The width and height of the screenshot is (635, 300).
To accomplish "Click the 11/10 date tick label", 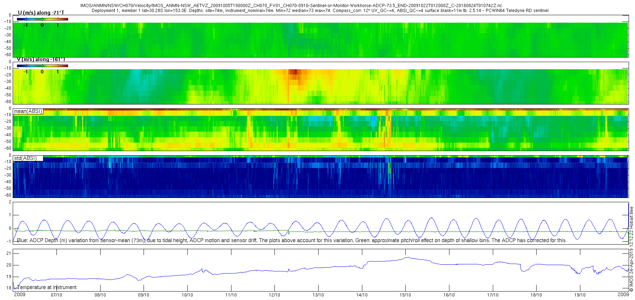I will [x=231, y=295].
